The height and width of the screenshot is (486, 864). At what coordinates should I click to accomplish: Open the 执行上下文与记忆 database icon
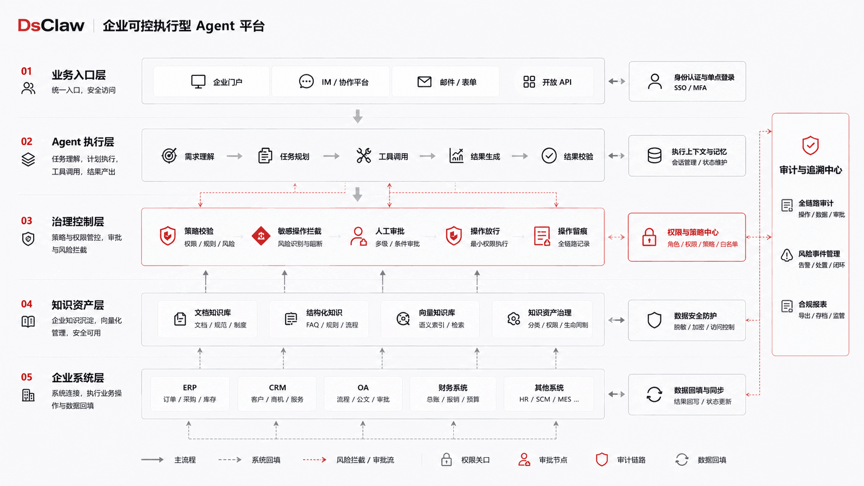(x=654, y=155)
